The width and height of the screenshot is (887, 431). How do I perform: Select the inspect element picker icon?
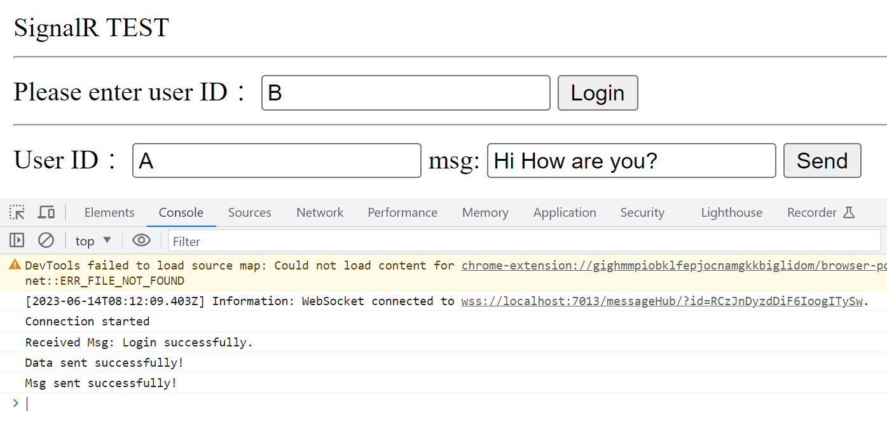[17, 212]
